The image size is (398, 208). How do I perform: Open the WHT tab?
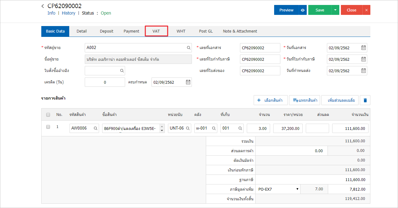click(x=181, y=31)
